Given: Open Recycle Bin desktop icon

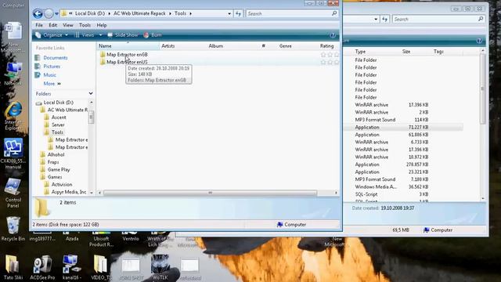Looking at the screenshot, I should point(13,229).
